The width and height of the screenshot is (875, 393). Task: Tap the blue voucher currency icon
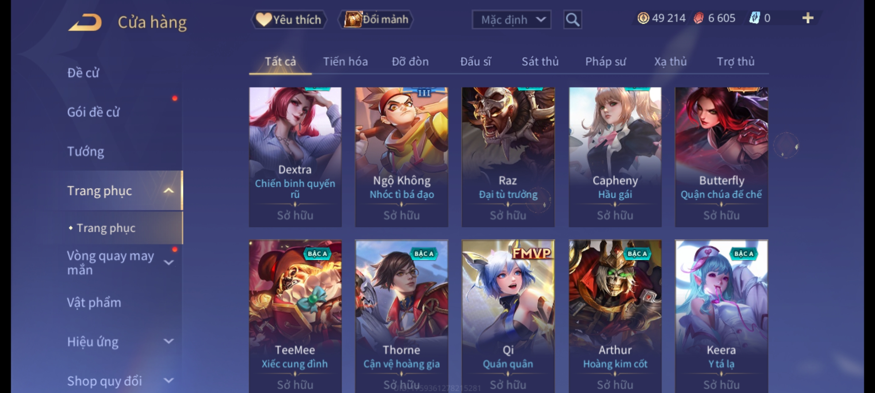(x=754, y=18)
